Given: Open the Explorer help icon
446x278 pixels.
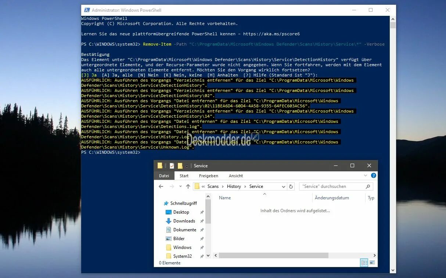Looking at the screenshot, I should [x=374, y=176].
